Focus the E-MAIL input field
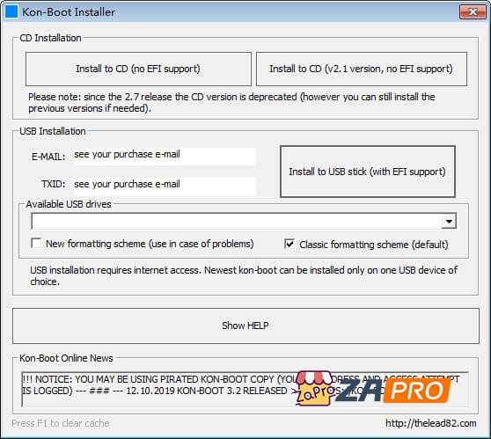The width and height of the screenshot is (491, 439). click(165, 156)
